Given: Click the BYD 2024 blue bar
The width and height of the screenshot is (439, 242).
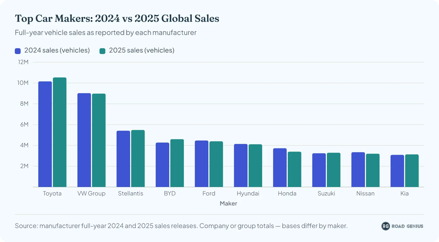Looking at the screenshot, I should [162, 165].
